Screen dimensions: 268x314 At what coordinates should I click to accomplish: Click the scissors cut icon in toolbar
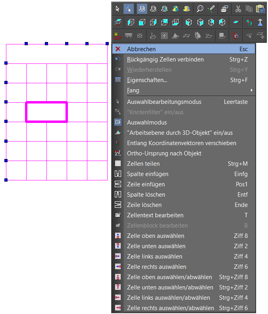point(238,9)
